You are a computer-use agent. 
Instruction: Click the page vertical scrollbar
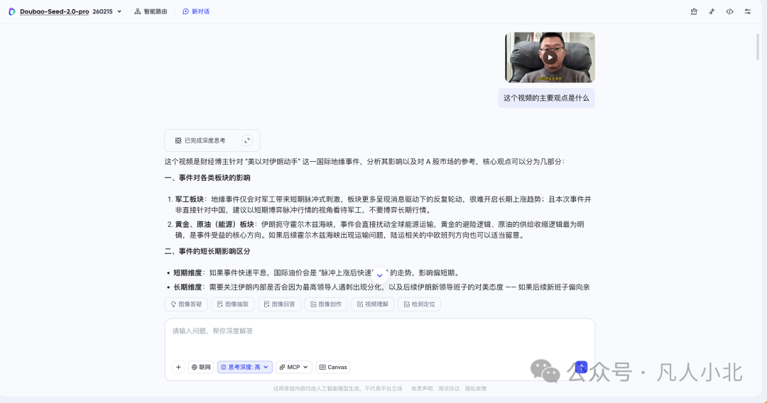757,46
